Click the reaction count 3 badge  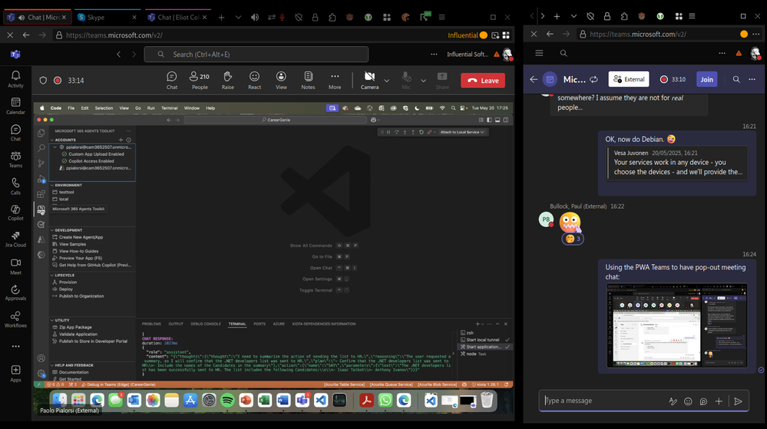click(x=573, y=239)
